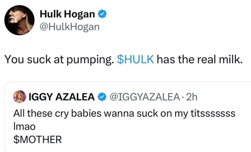Click the $MOTHER text in the quoted tweet
Viewport: 251px width, 152px height.
coord(37,140)
